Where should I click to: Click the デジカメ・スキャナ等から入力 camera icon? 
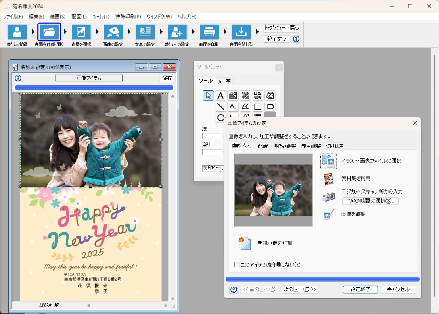pyautogui.click(x=328, y=197)
